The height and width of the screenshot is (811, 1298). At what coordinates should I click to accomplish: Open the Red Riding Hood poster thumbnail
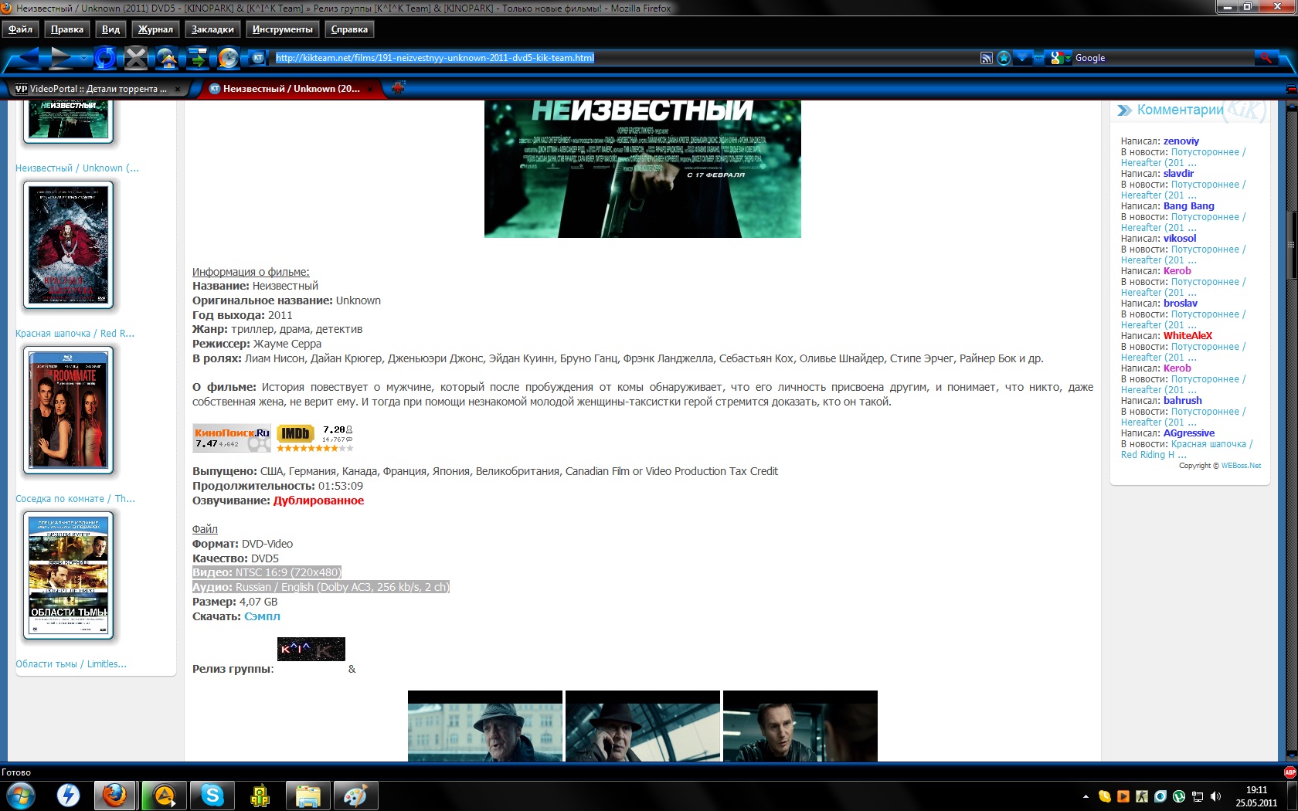coord(68,245)
